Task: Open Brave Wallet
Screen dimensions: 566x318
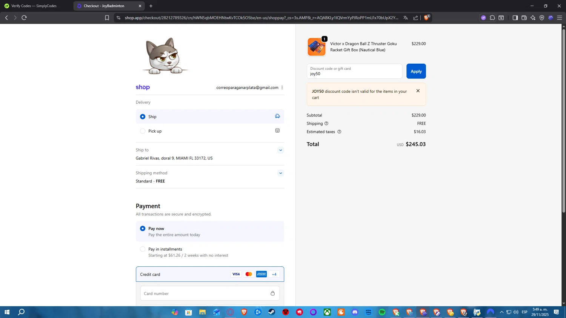Action: point(524,18)
